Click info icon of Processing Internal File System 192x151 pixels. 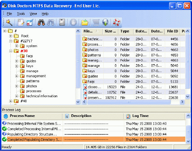[4, 123]
